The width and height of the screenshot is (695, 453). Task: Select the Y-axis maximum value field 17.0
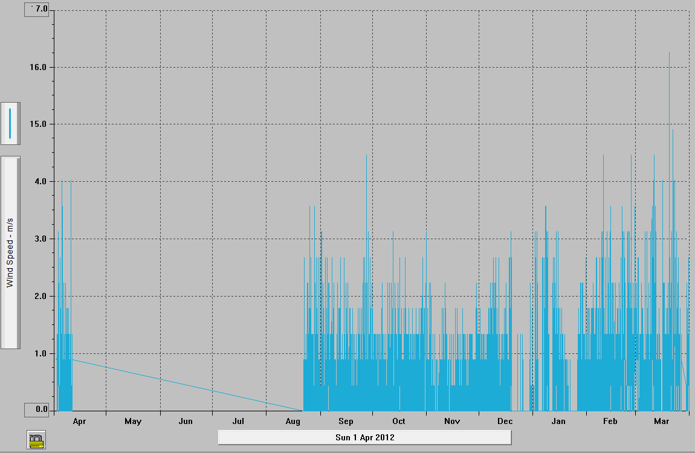[x=37, y=10]
